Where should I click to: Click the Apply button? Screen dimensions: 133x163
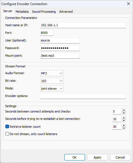pos(97,157)
